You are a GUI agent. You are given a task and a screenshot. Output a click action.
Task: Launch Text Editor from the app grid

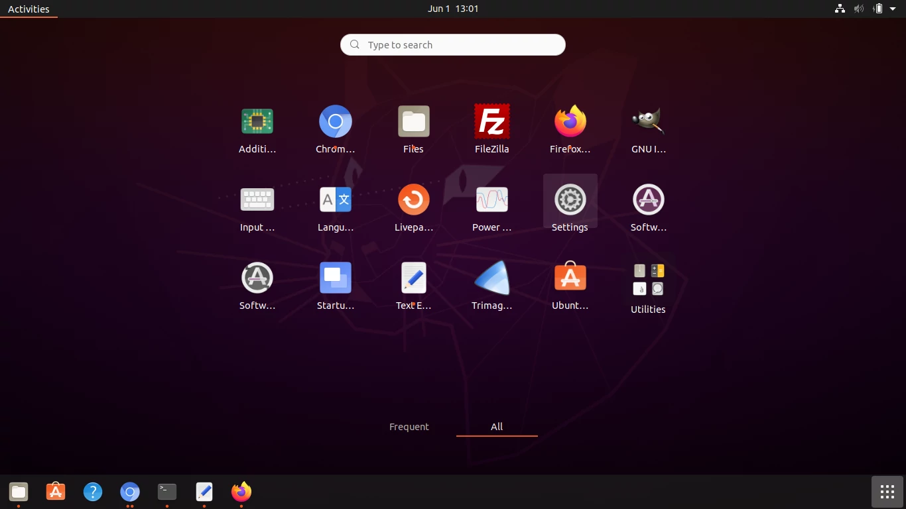pos(414,286)
